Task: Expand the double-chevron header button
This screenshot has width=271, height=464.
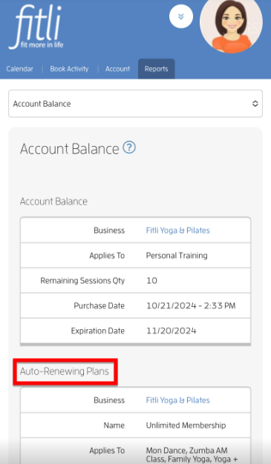Action: pos(181,16)
